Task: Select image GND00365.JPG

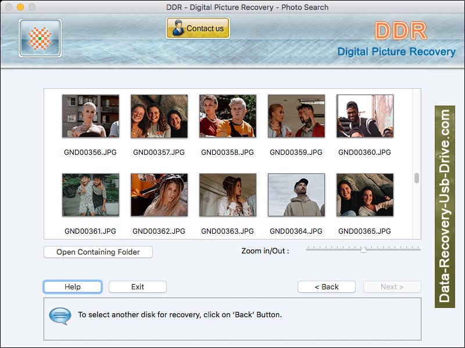Action: (364, 195)
